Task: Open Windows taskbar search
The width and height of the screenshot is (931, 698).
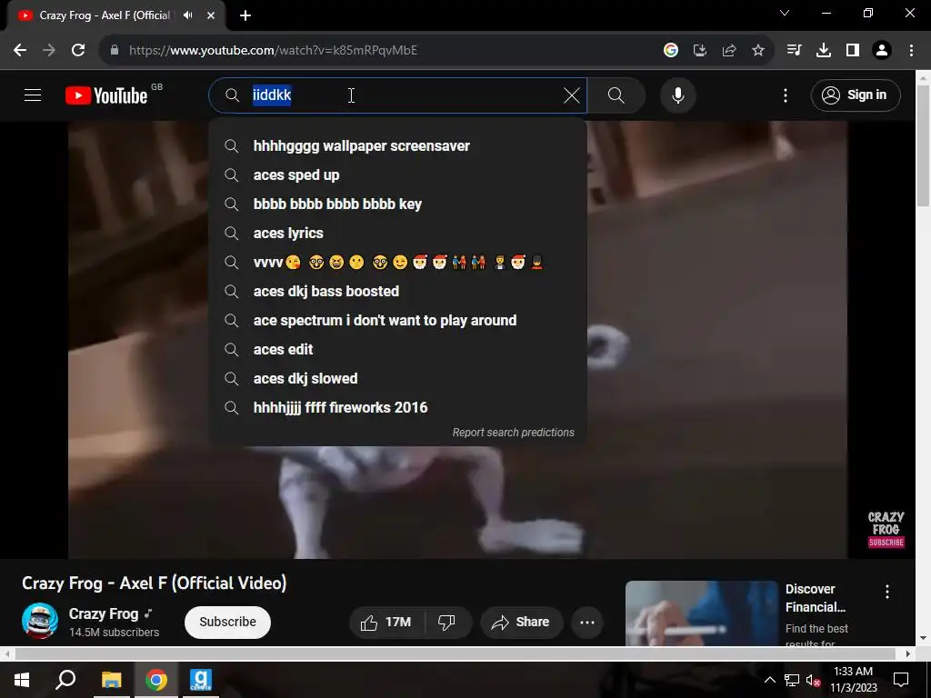Action: [x=65, y=680]
